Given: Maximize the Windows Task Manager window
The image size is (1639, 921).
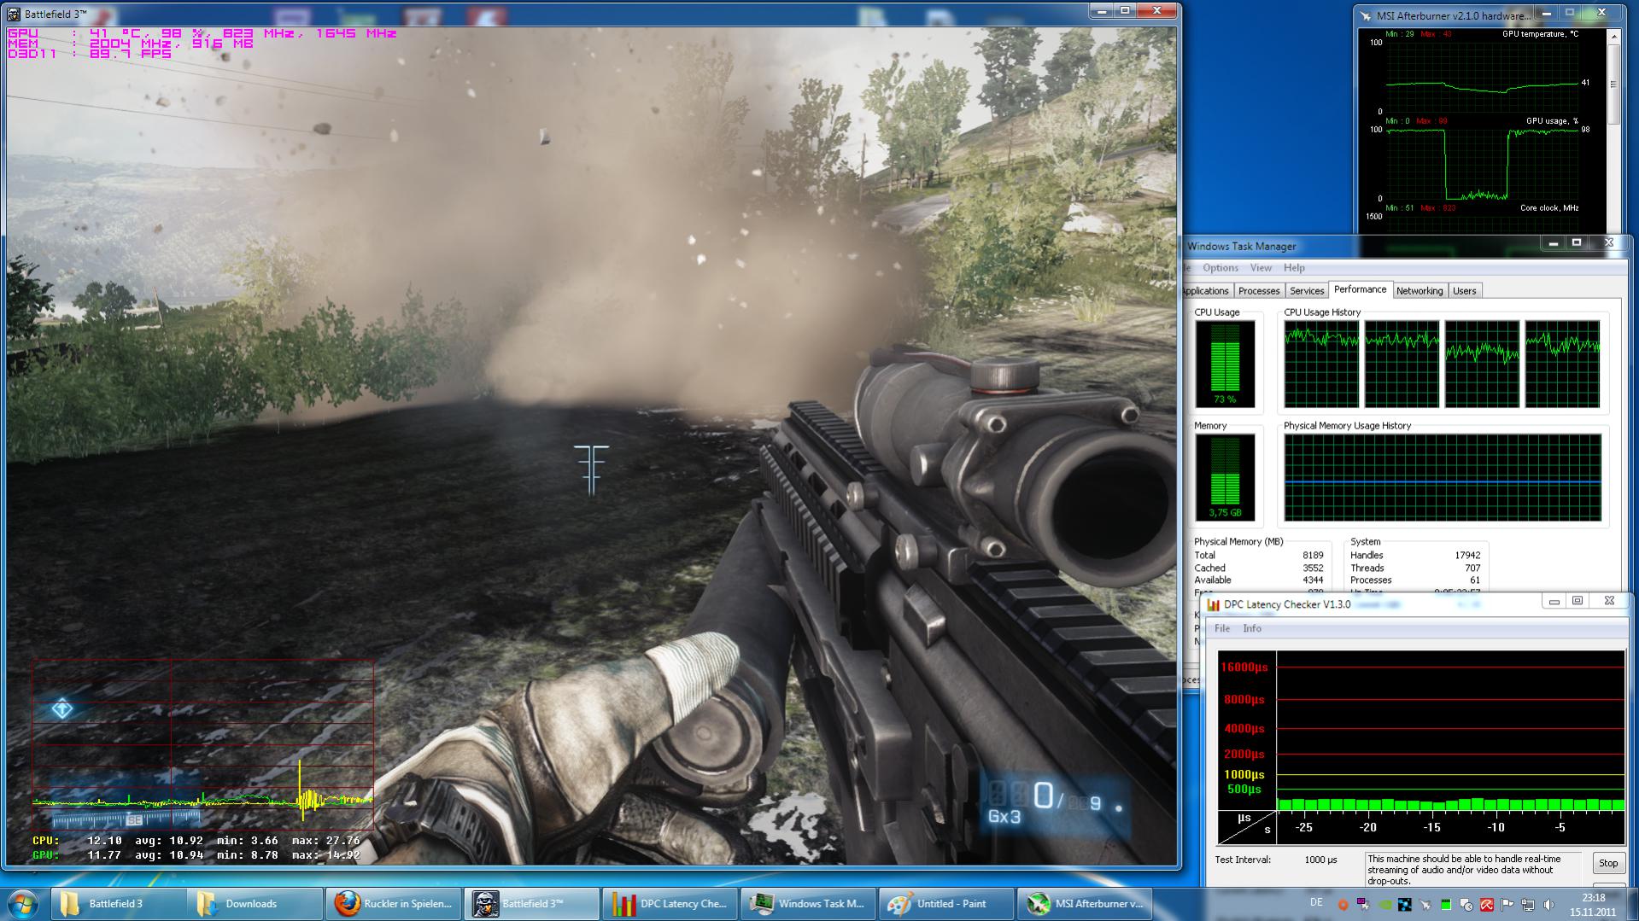Looking at the screenshot, I should pos(1577,243).
